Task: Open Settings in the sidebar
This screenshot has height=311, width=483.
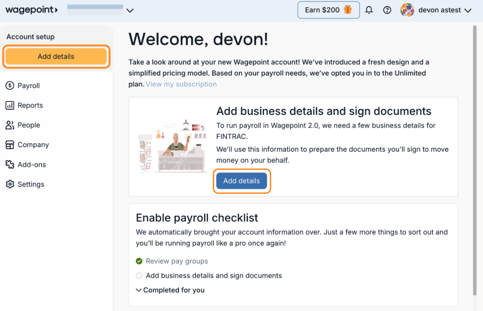Action: pyautogui.click(x=25, y=184)
